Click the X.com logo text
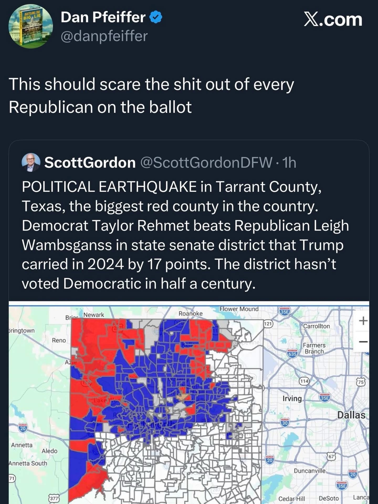 pyautogui.click(x=333, y=19)
